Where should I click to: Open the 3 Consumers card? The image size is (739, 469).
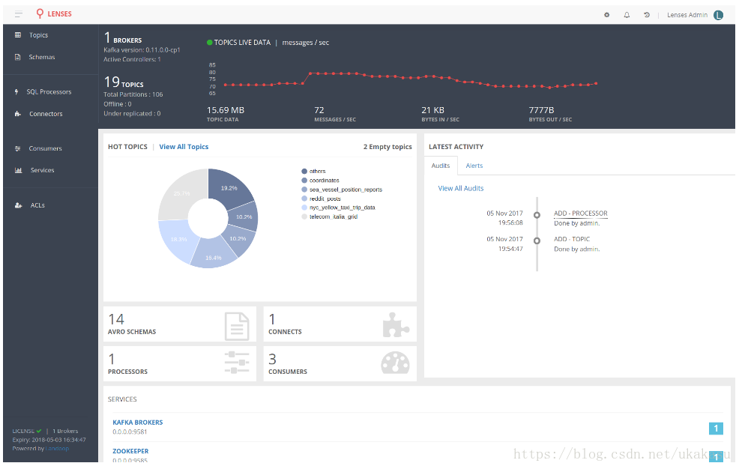coord(340,363)
